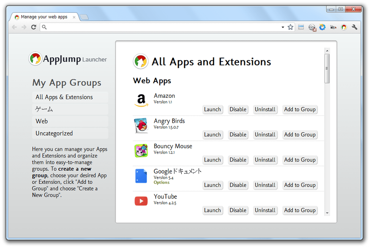Click the Bouncy Mouse app icon
The width and height of the screenshot is (371, 247).
click(141, 151)
